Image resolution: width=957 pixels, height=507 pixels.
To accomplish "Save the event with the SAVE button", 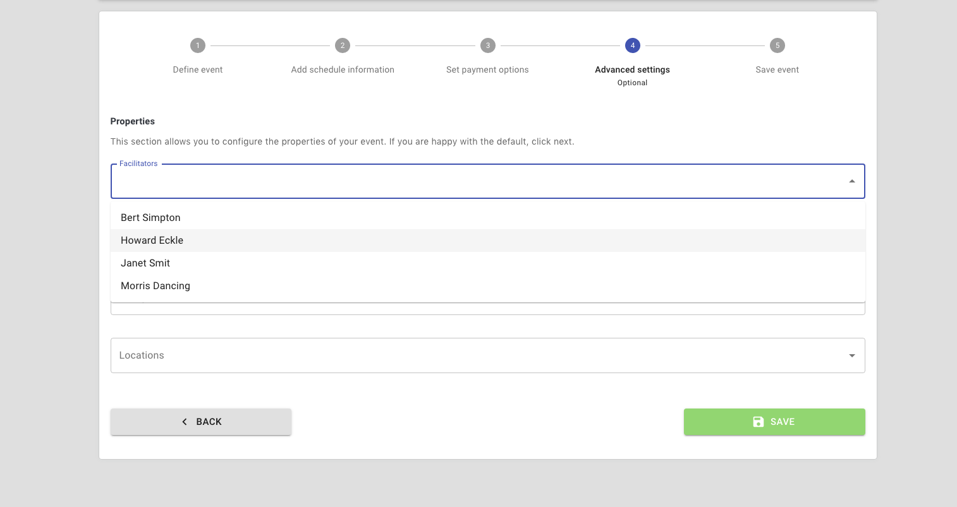I will tap(774, 421).
